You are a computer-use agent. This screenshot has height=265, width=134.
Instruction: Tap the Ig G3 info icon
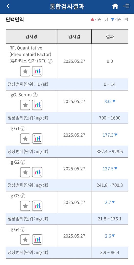coord(23,196)
